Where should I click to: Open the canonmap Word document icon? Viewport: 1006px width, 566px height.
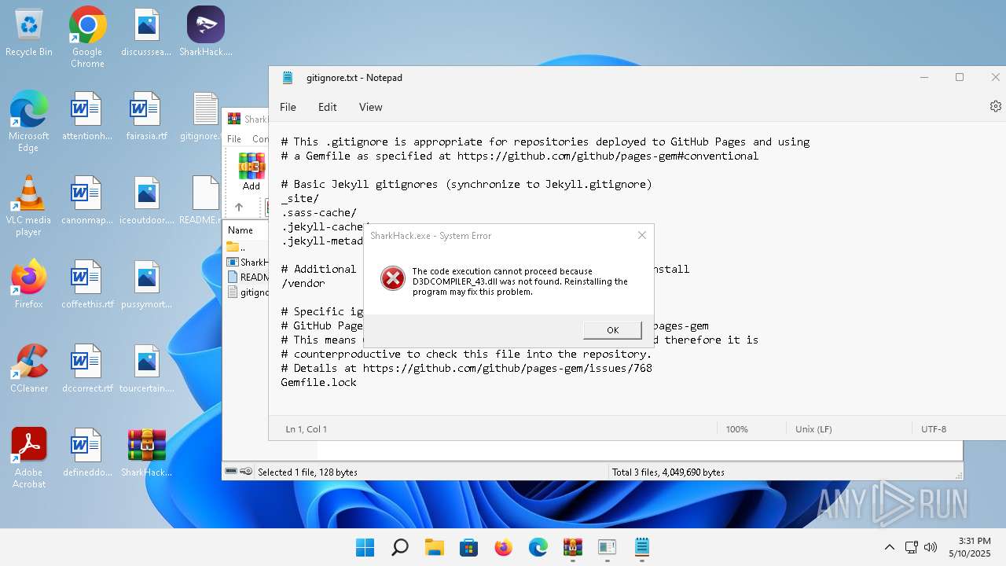pos(86,200)
